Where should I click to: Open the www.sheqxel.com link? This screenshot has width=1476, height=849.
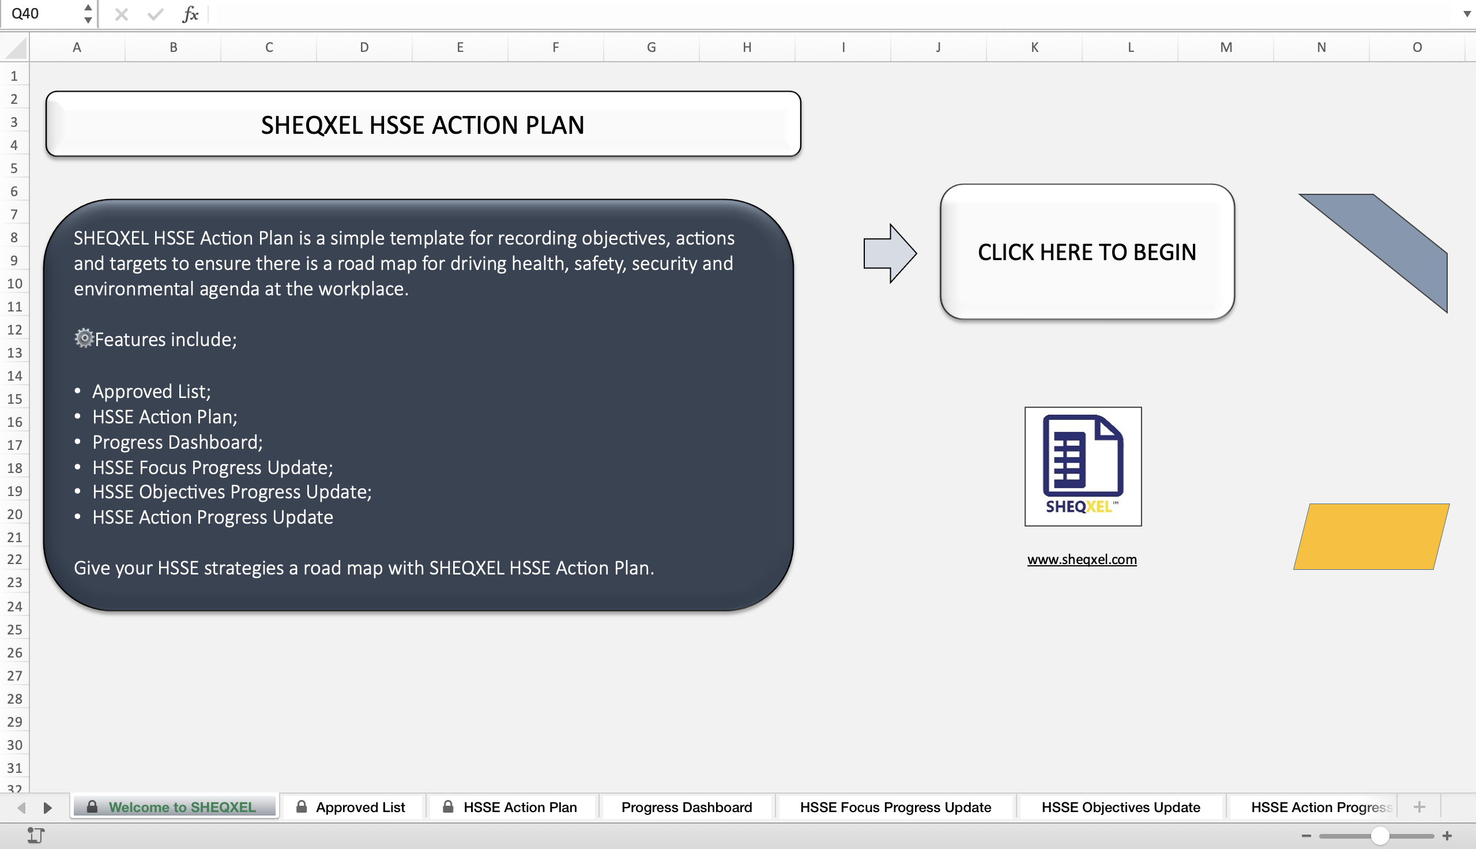click(x=1082, y=560)
